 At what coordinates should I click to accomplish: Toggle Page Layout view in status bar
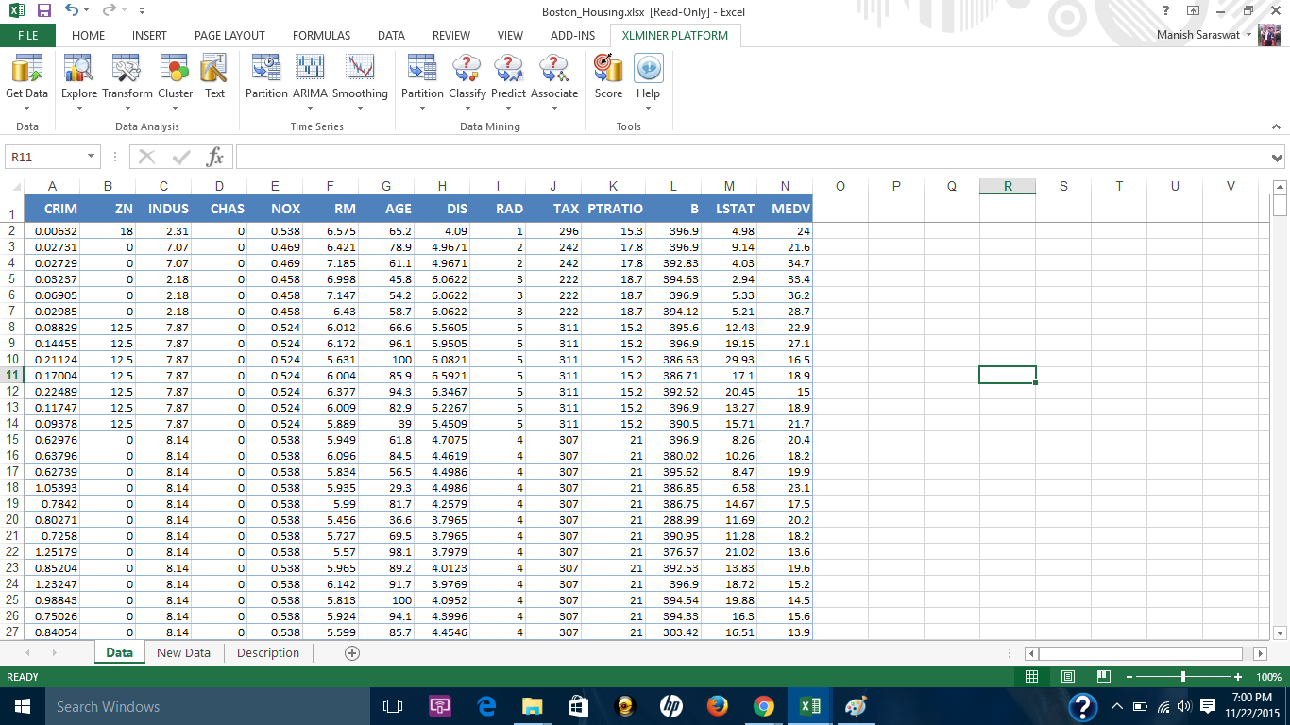[x=1068, y=677]
